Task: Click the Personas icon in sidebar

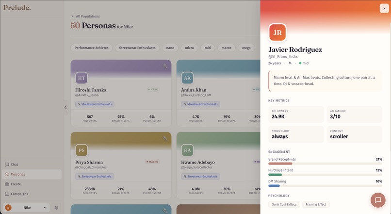Action: tap(7, 174)
